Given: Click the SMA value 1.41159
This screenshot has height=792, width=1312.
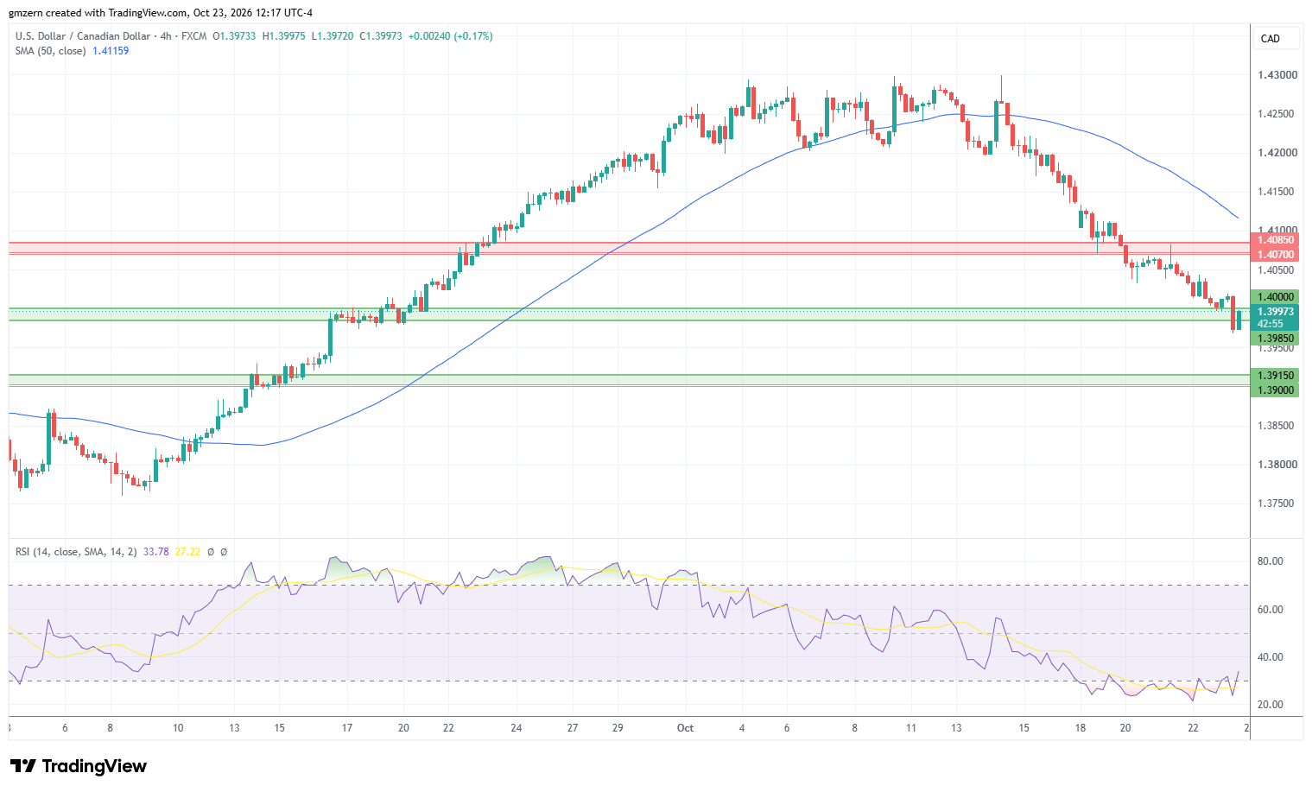Looking at the screenshot, I should coord(111,51).
